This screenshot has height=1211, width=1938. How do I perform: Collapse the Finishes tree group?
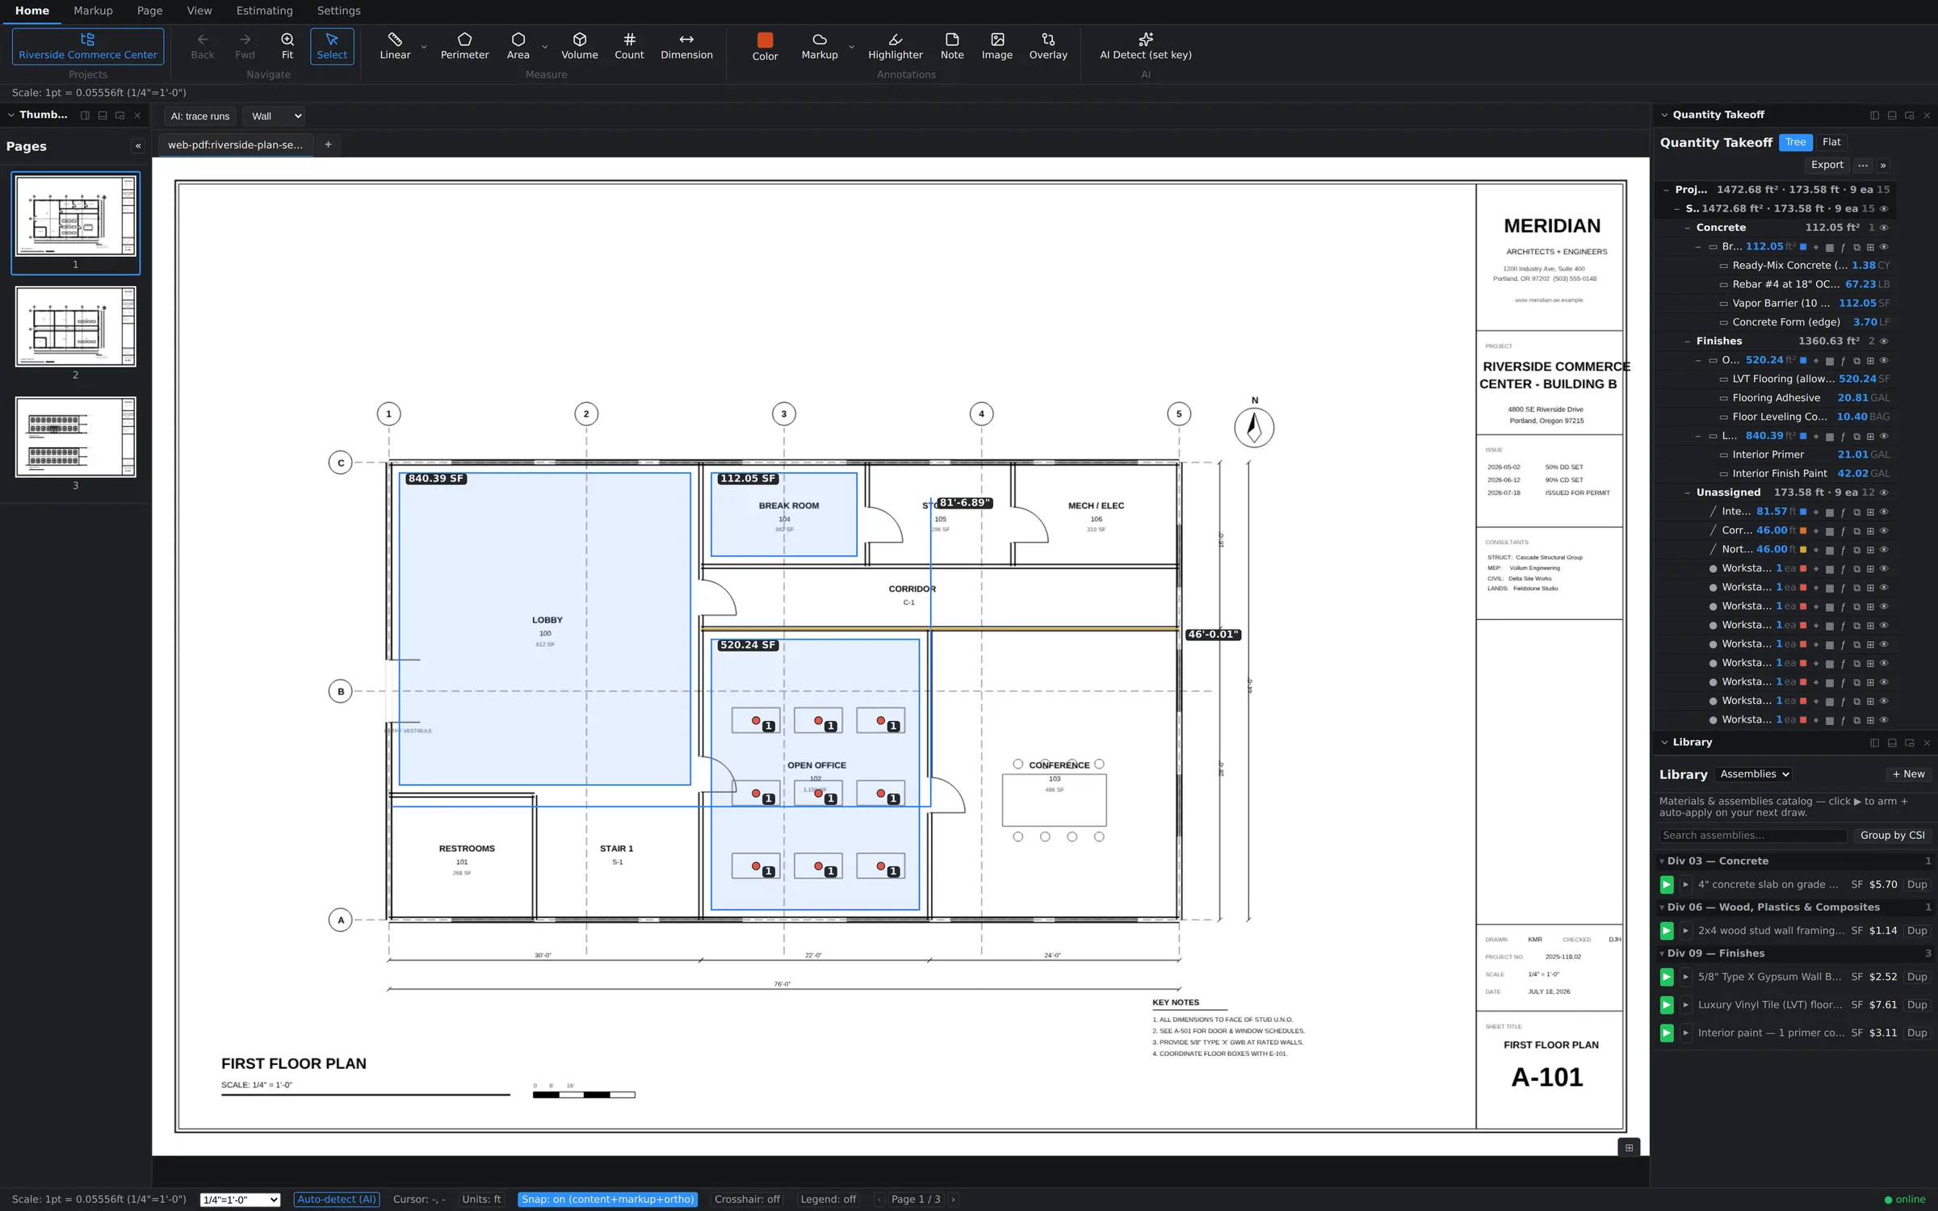(x=1687, y=342)
